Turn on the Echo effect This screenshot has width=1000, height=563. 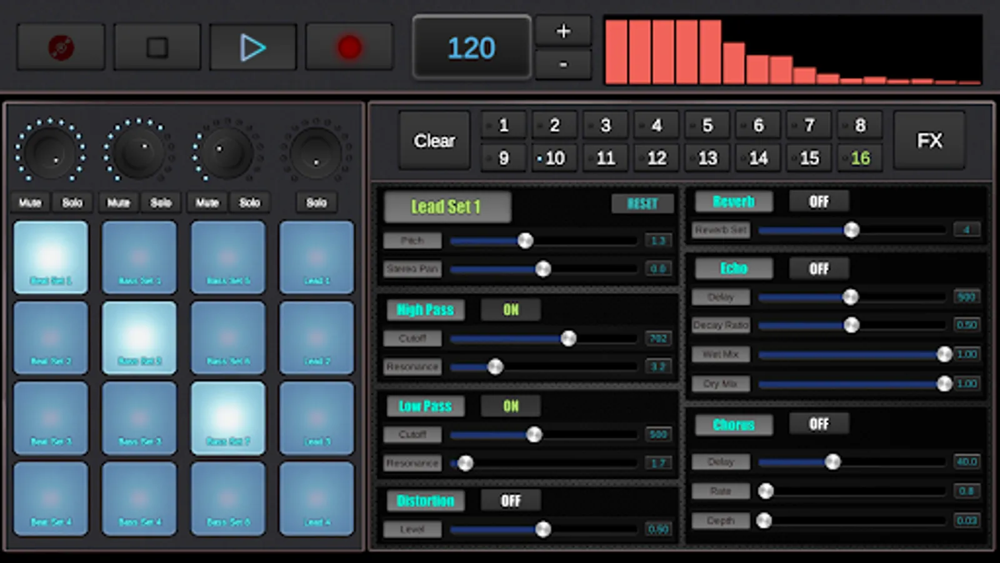(x=819, y=268)
